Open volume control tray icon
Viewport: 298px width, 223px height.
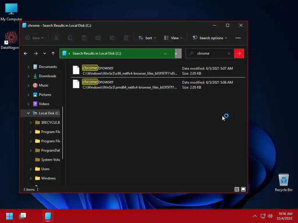(x=270, y=216)
